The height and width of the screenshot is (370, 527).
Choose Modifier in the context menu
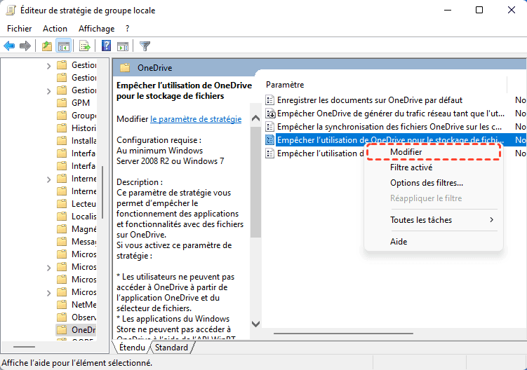(434, 152)
